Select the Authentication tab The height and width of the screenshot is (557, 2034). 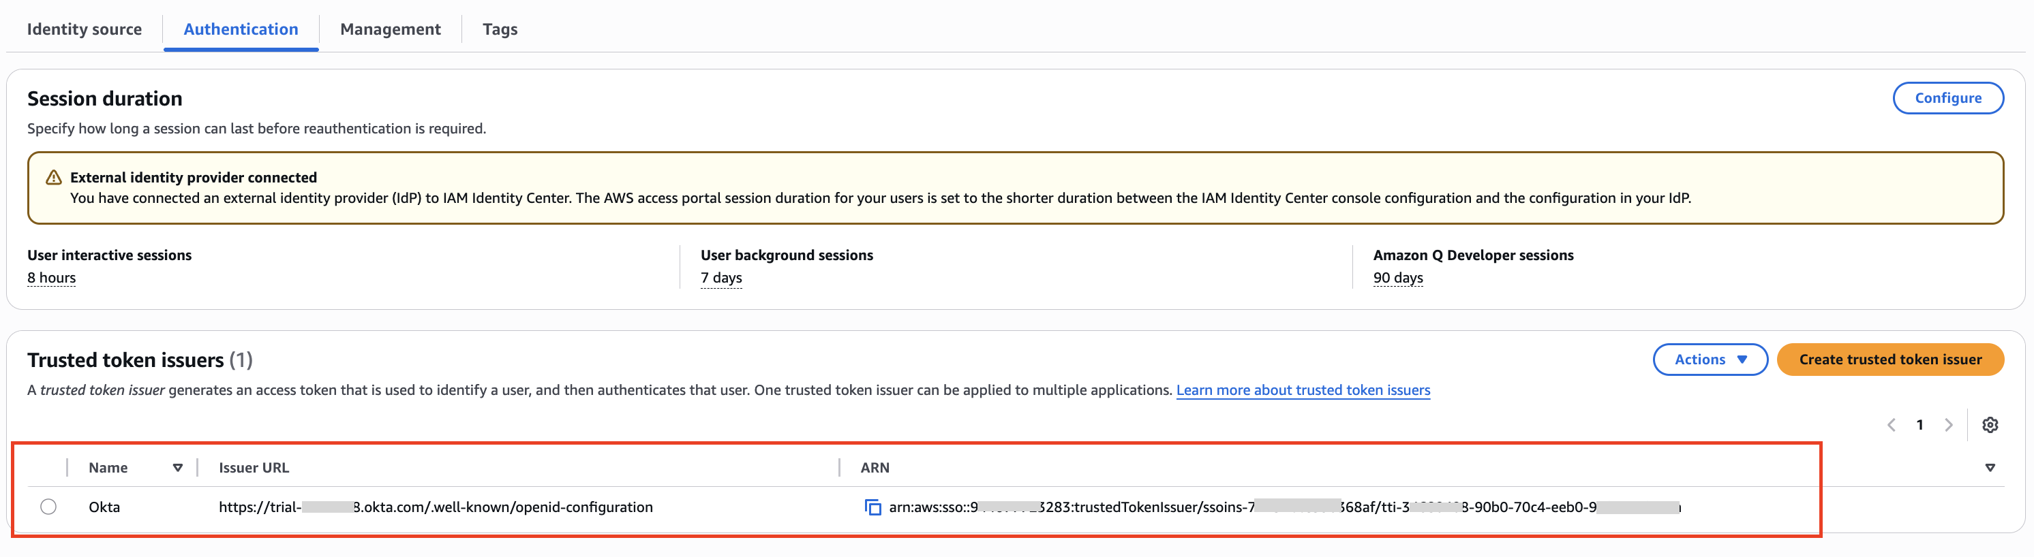241,29
